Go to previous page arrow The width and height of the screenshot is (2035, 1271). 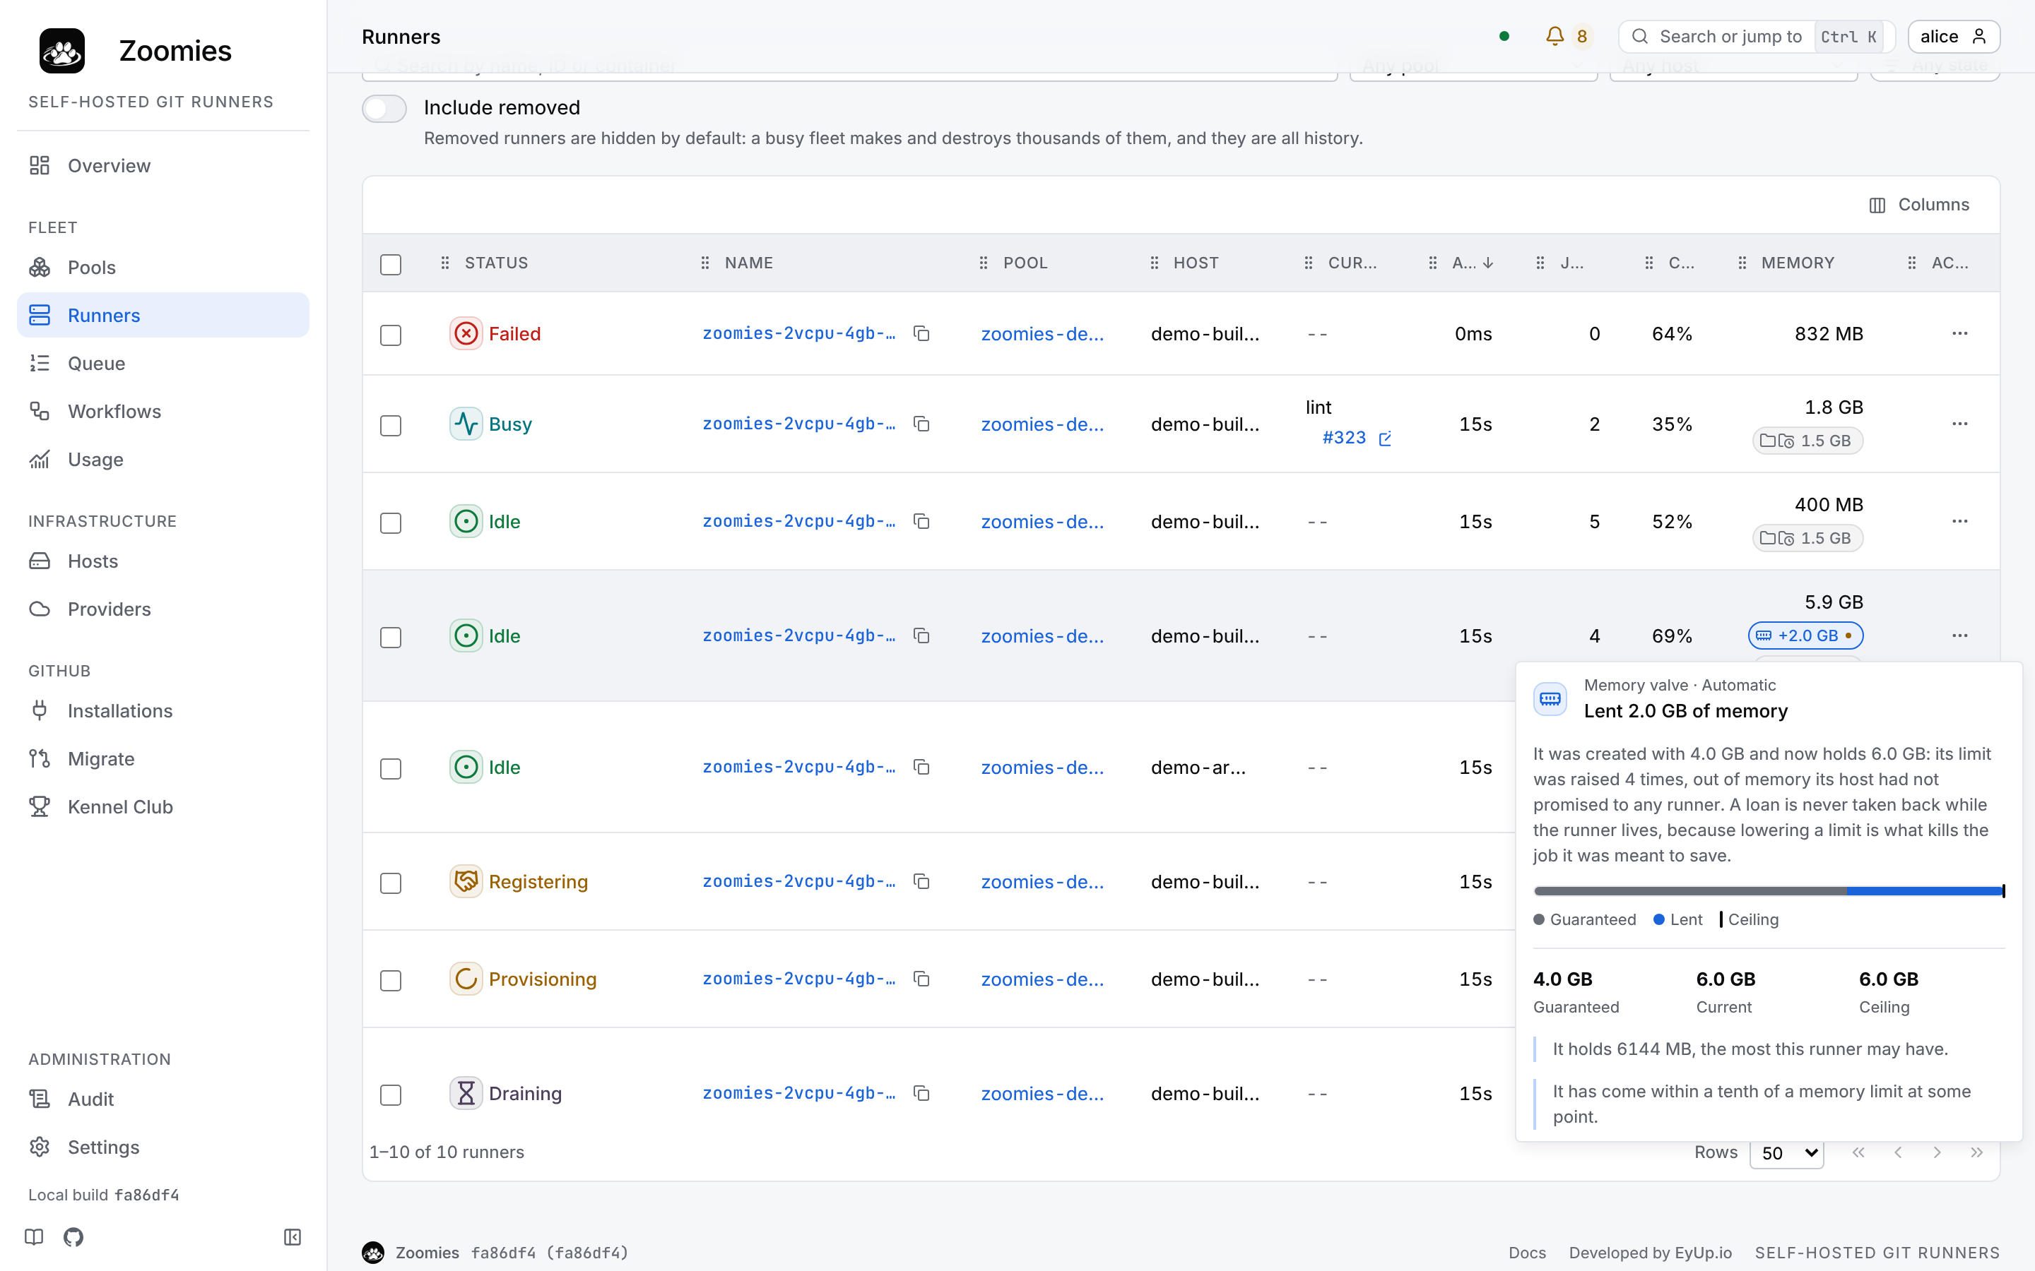1898,1152
